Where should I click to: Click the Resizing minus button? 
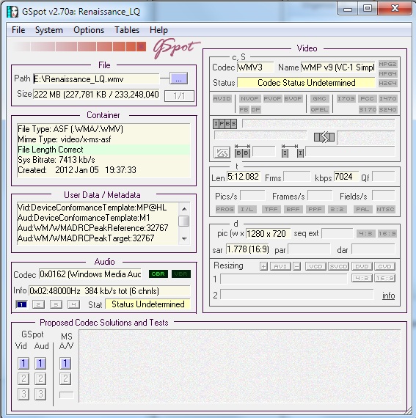click(297, 266)
